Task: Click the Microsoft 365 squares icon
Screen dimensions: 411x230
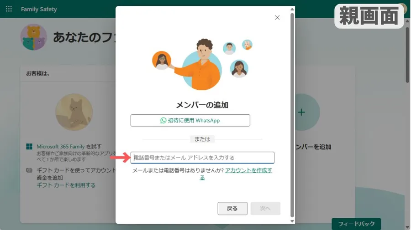Action: 29,147
